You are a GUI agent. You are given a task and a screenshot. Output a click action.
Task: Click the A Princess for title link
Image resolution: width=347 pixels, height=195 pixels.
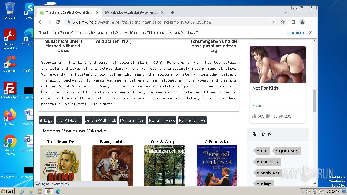click(217, 142)
